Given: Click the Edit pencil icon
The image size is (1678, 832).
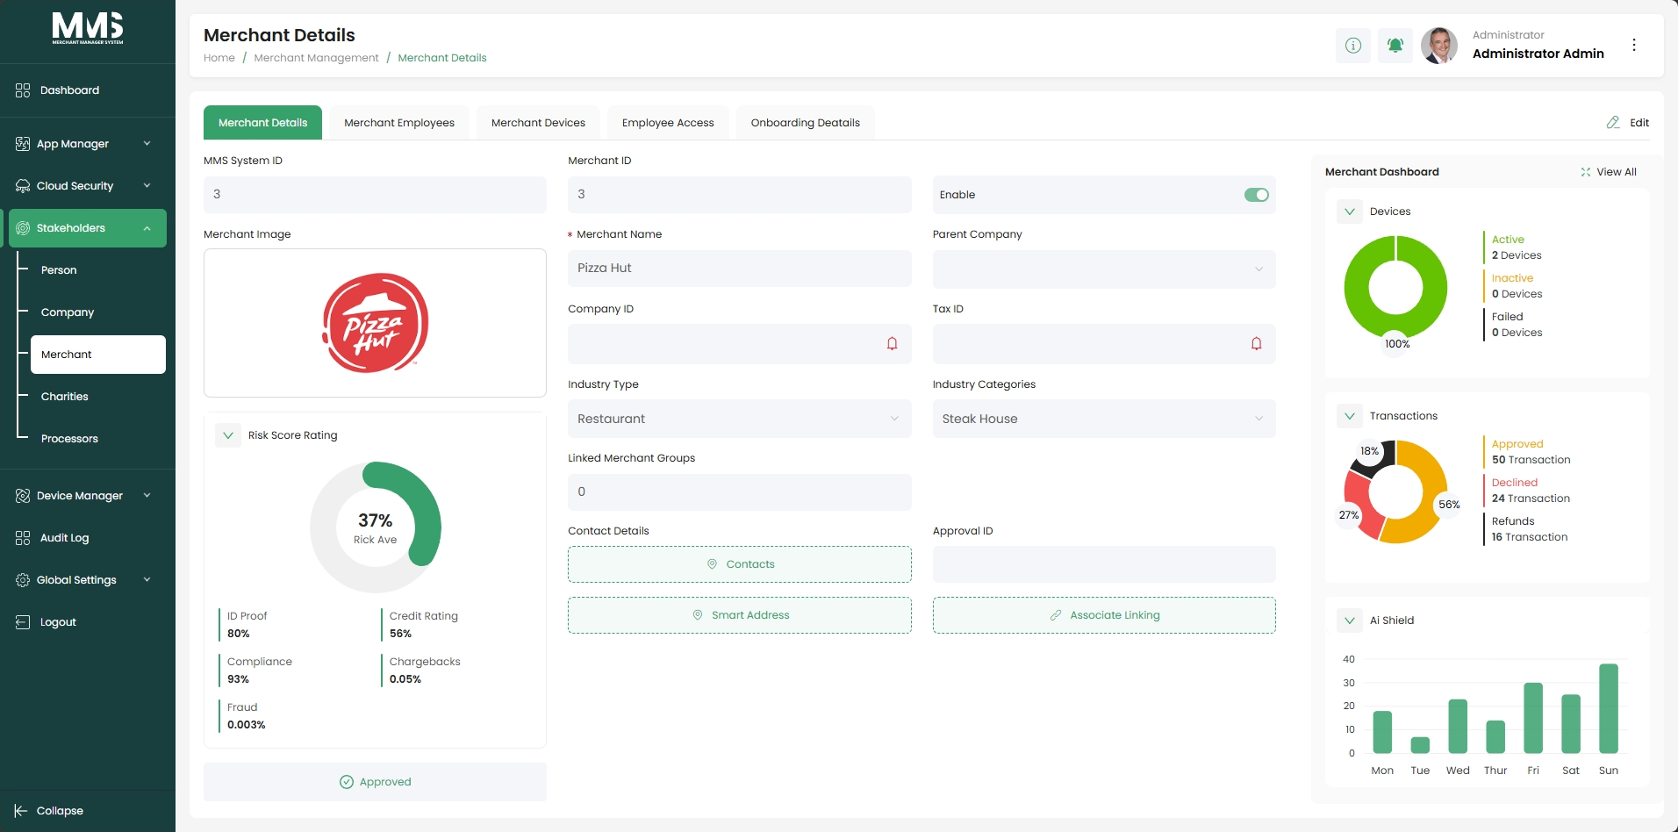Looking at the screenshot, I should (x=1613, y=123).
